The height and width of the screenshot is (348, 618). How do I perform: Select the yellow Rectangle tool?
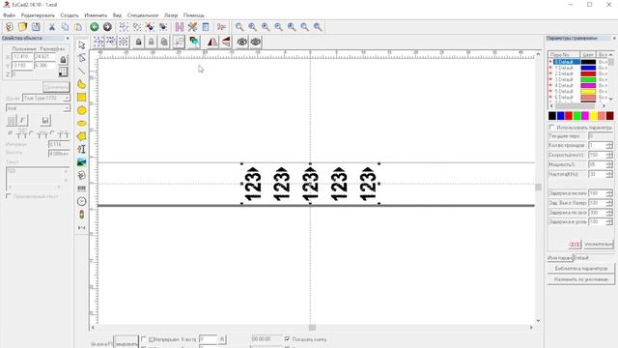[81, 97]
